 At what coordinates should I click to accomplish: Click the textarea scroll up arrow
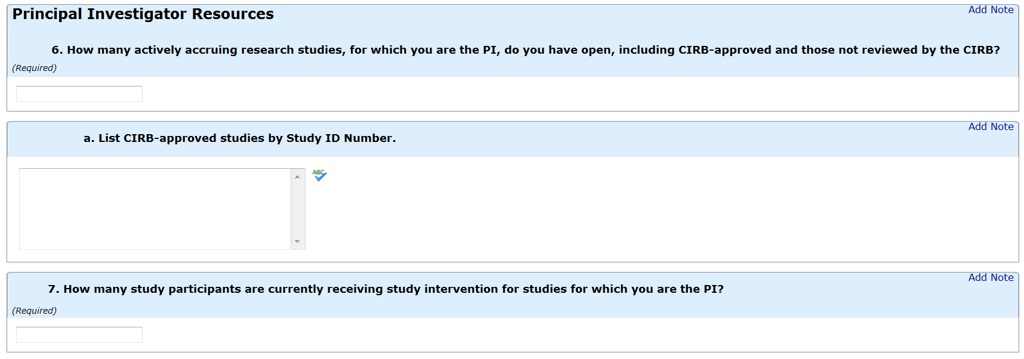pos(297,177)
